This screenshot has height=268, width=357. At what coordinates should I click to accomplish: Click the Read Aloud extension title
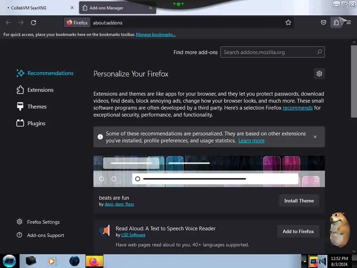166,228
